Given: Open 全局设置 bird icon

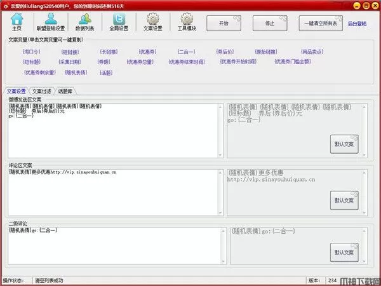Looking at the screenshot, I should [x=119, y=22].
